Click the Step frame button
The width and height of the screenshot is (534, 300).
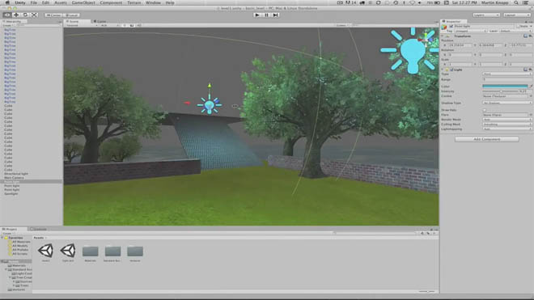(x=276, y=15)
